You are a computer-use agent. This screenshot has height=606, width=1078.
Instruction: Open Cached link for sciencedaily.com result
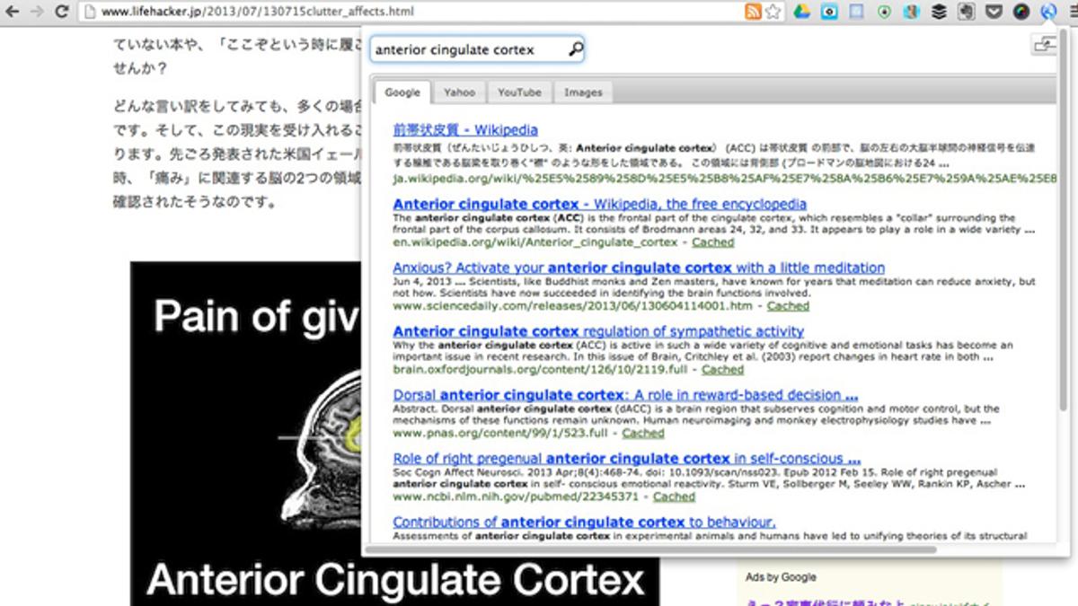tap(788, 306)
